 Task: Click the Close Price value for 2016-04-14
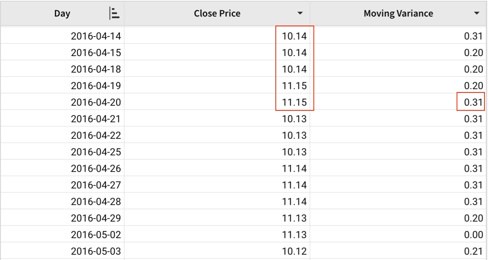(x=295, y=36)
